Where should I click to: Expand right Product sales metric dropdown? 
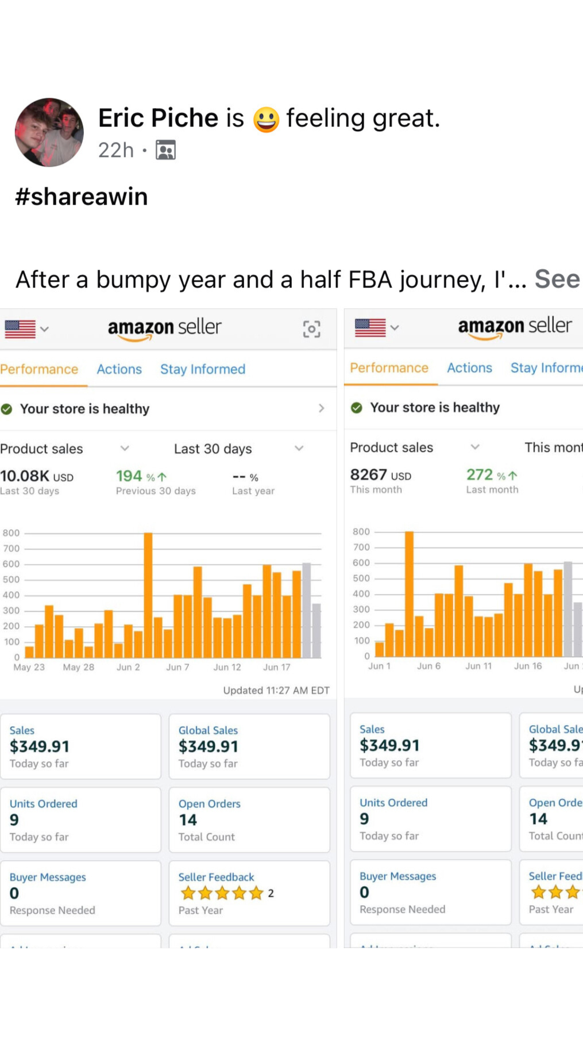click(474, 447)
